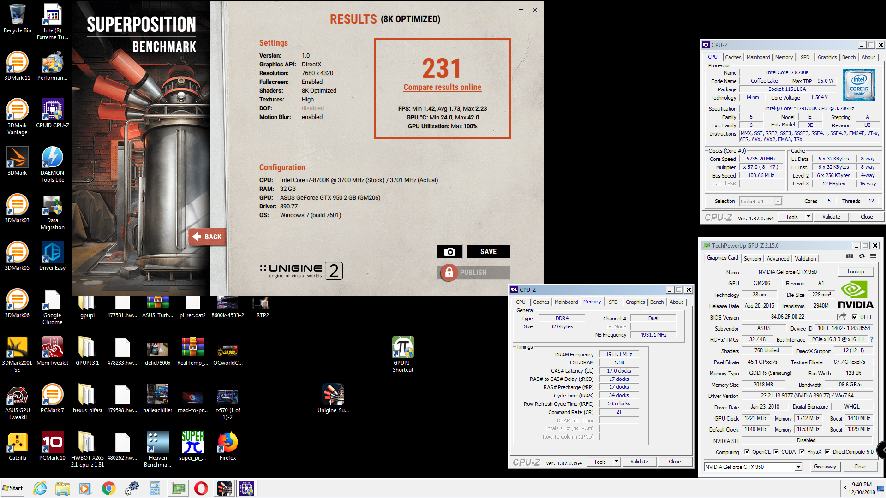Click Validate in the CPU-Z Memory window
Image resolution: width=886 pixels, height=498 pixels.
pyautogui.click(x=639, y=462)
